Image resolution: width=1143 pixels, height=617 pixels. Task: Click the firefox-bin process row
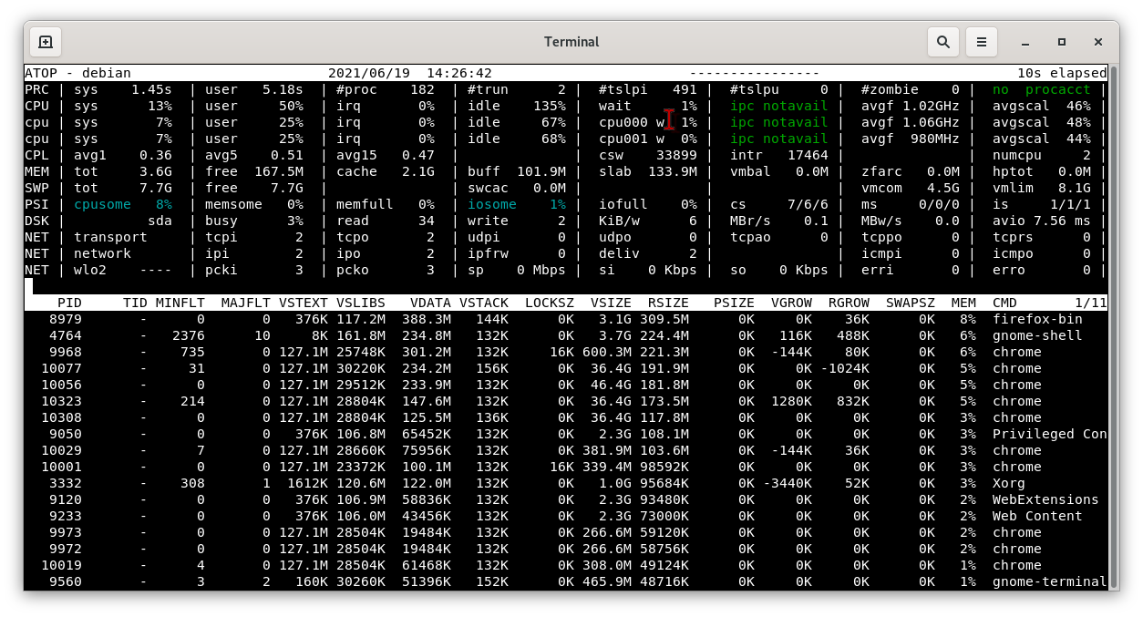coord(566,319)
